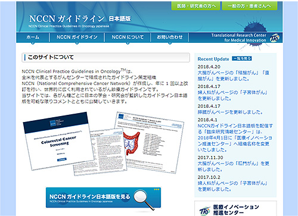Open the 2018.4.1 組織名称変更 announcement link
The width and height of the screenshot is (298, 216).
point(235,137)
